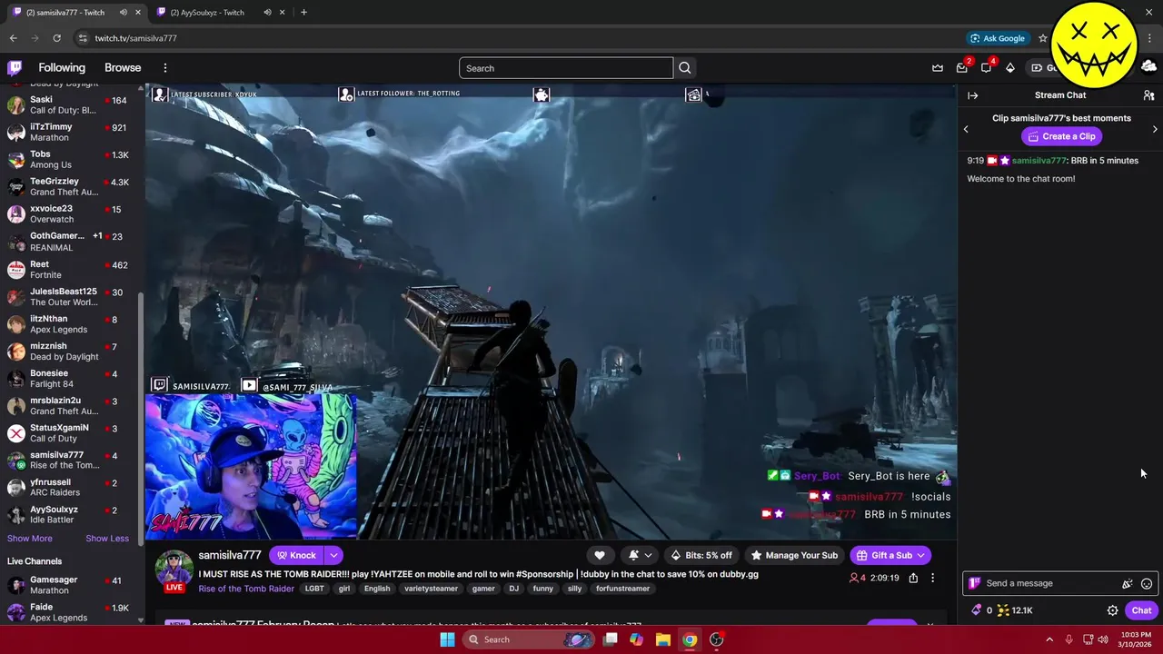1163x654 pixels.
Task: Collapse followed channels with Show Less
Action: tap(107, 539)
